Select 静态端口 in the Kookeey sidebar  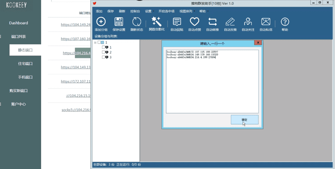click(25, 50)
